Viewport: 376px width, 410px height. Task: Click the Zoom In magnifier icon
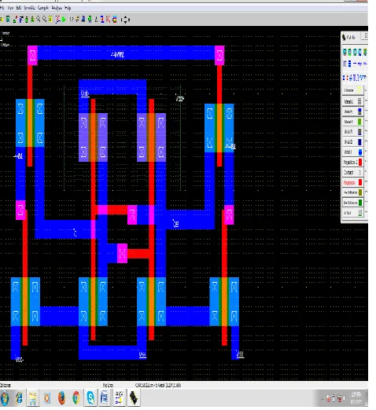(x=39, y=20)
